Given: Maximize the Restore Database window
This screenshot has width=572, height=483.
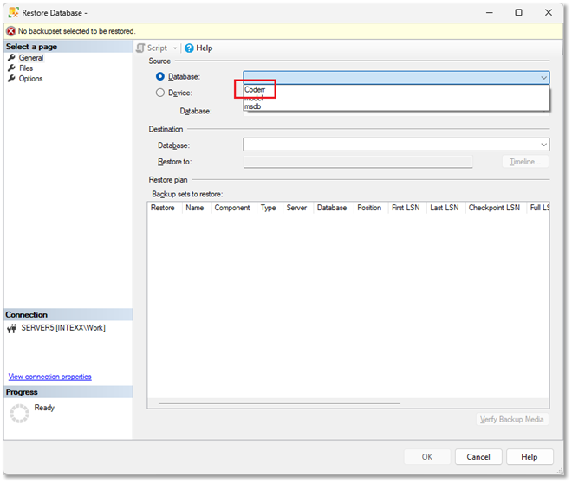Looking at the screenshot, I should coord(518,12).
